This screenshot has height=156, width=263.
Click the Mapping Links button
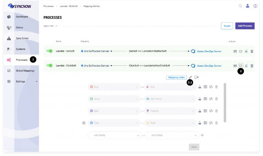[176, 78]
